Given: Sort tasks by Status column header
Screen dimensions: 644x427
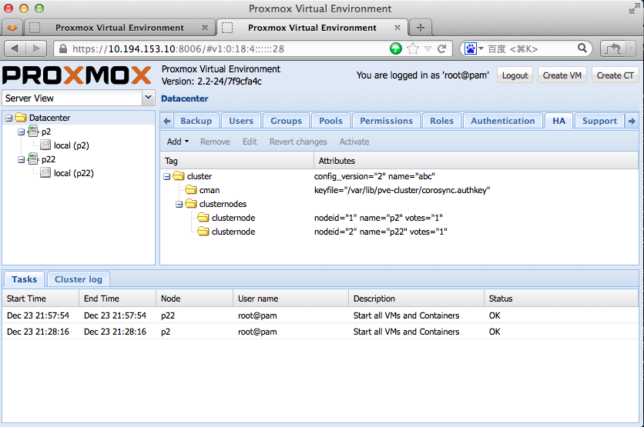Looking at the screenshot, I should click(561, 299).
